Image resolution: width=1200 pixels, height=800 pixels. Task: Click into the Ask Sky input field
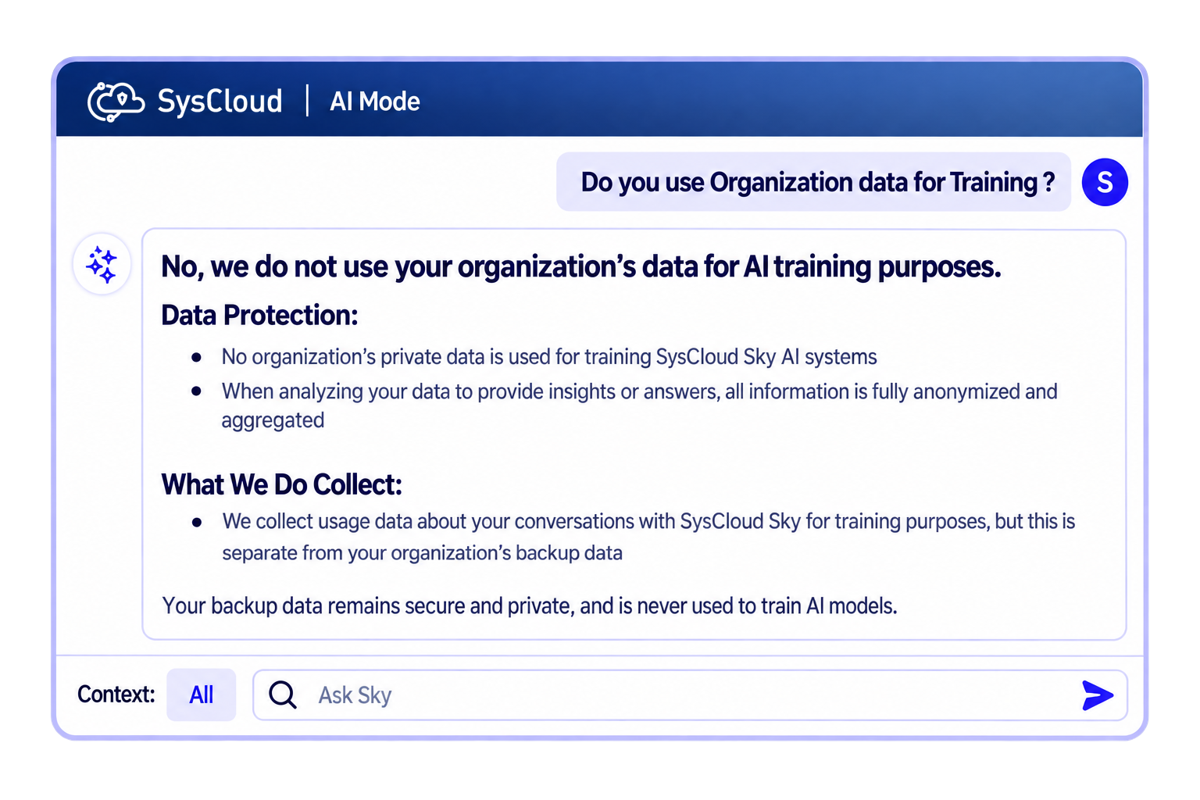(690, 695)
